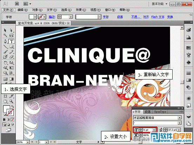Select the Lasso tool
The image size is (194, 145).
click(x=11, y=35)
